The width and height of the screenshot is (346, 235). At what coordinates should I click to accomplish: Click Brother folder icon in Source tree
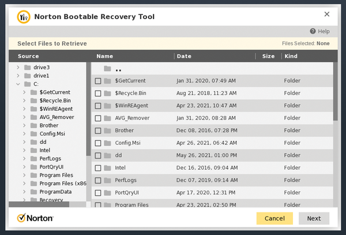(x=33, y=125)
